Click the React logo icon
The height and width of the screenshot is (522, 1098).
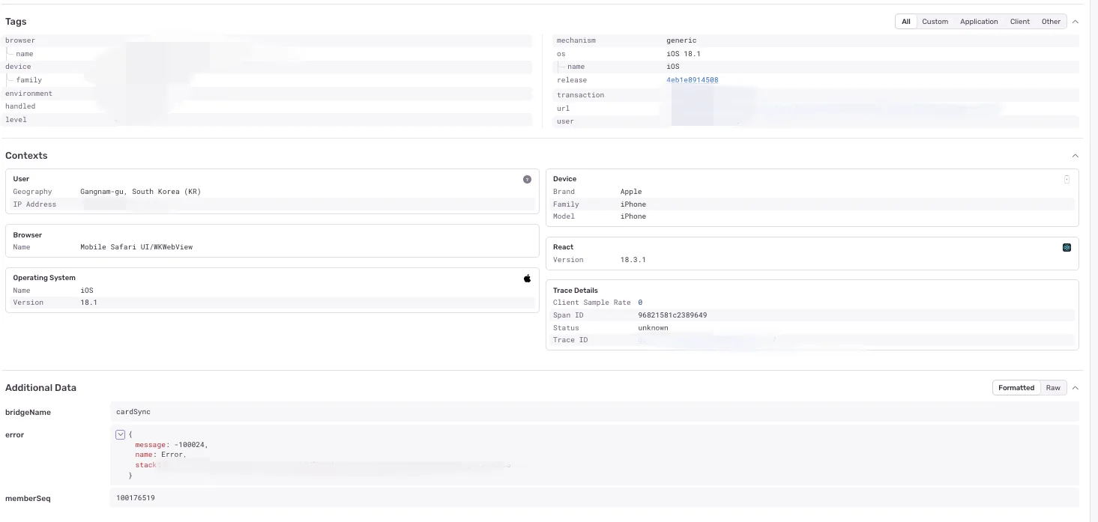1067,248
